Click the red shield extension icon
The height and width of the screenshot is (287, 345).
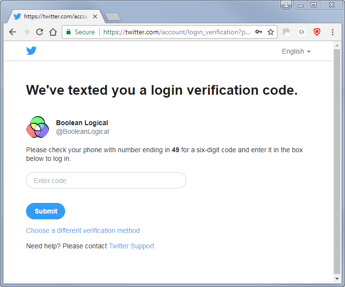(x=317, y=32)
